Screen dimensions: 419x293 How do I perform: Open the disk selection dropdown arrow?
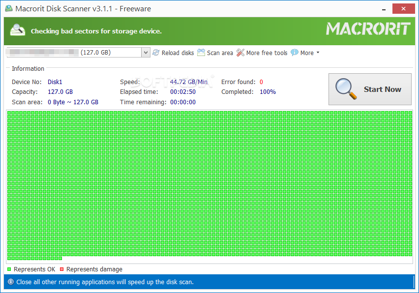(146, 52)
